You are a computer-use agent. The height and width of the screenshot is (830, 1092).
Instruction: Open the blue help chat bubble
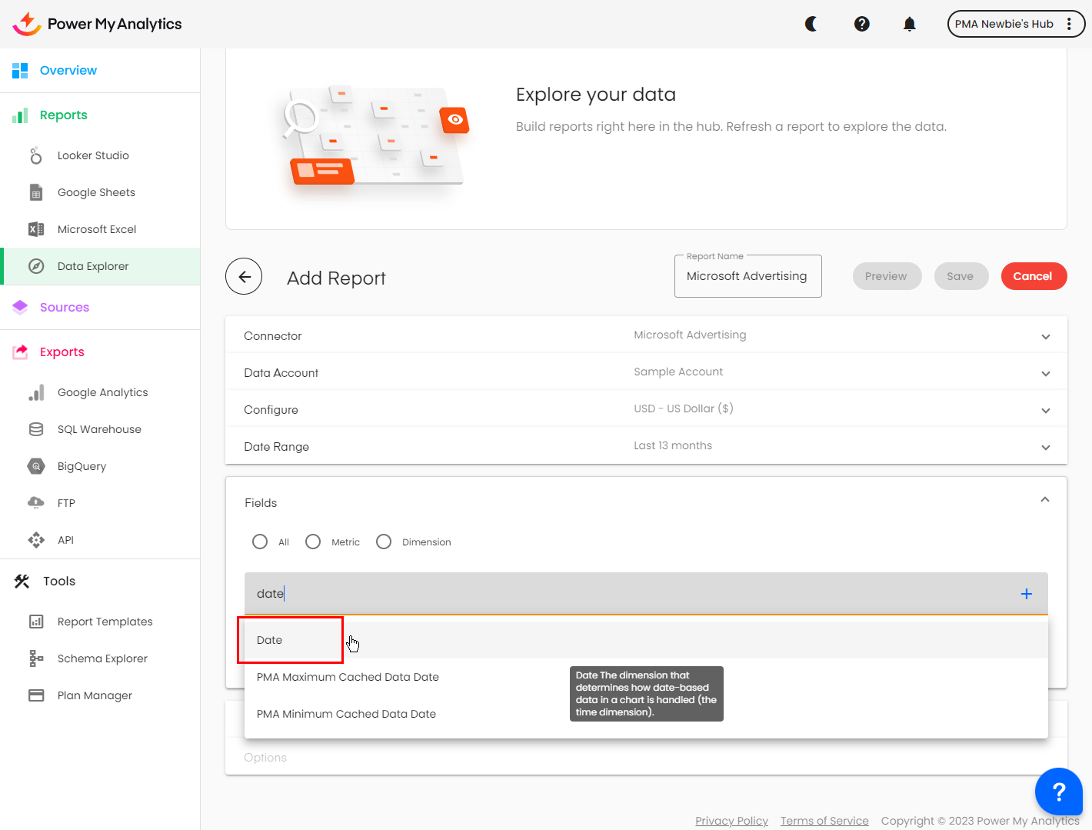tap(1058, 791)
